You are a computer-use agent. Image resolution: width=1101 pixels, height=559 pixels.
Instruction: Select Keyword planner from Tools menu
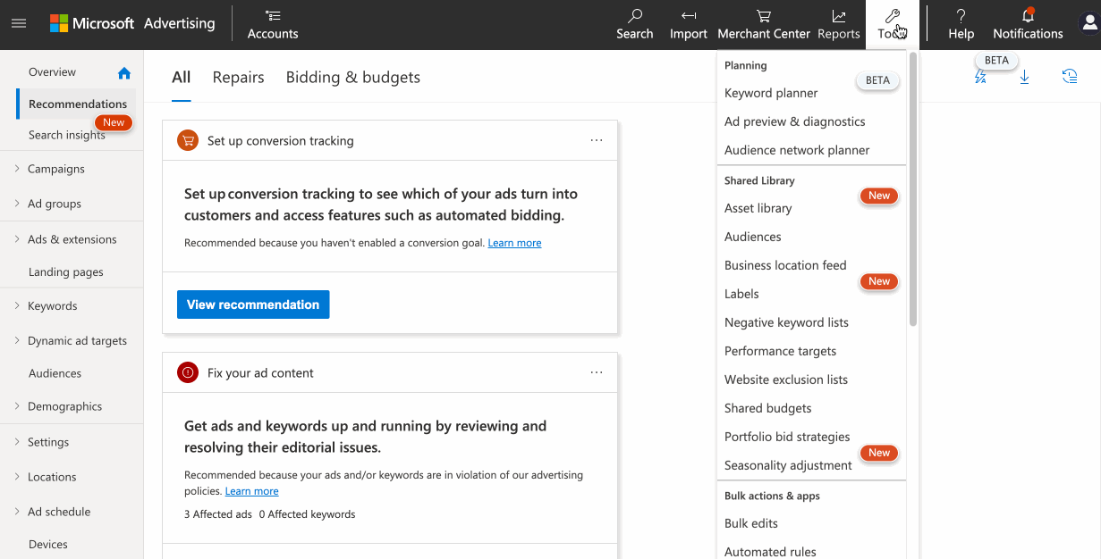[x=771, y=93]
